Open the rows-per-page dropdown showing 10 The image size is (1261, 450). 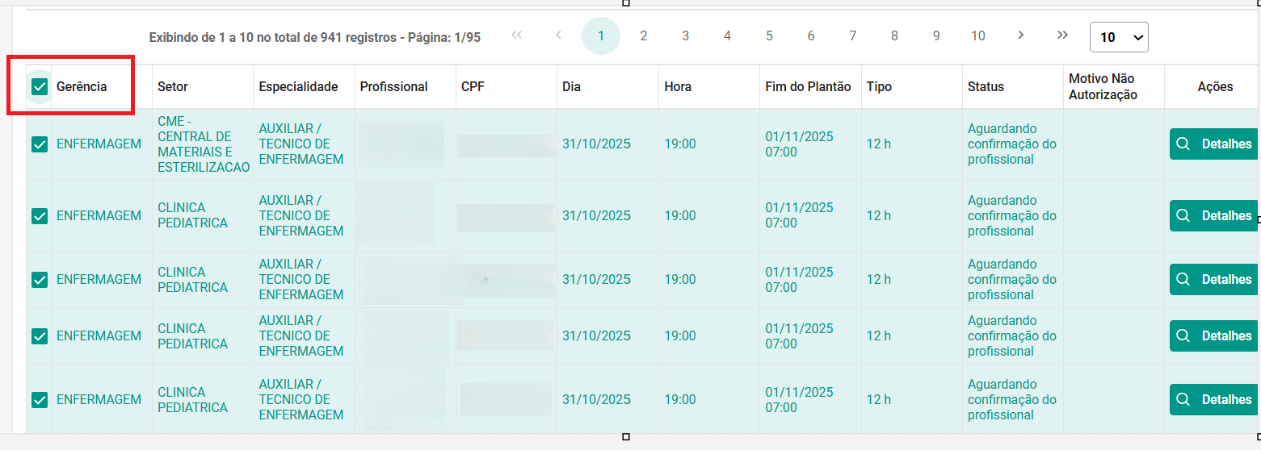point(1119,37)
